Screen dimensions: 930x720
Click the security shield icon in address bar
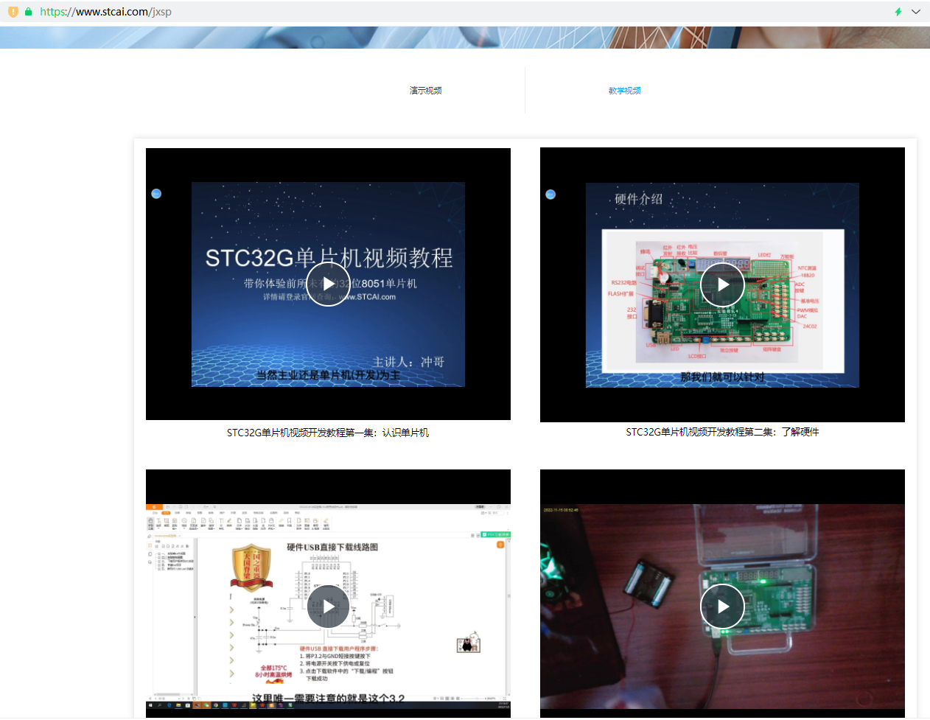13,12
